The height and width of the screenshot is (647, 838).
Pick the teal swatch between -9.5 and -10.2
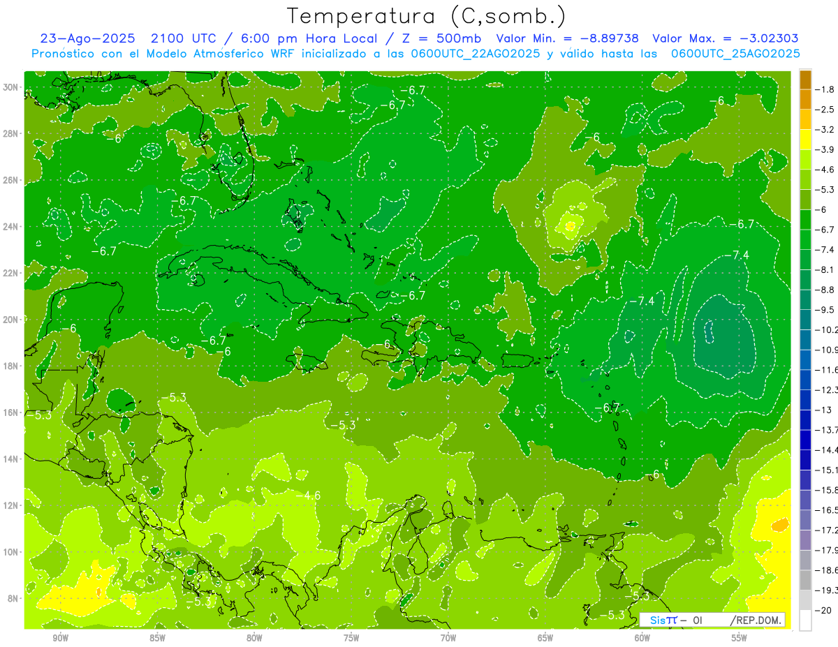(805, 320)
